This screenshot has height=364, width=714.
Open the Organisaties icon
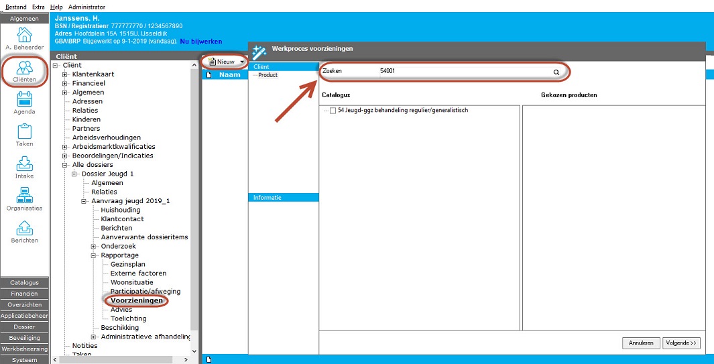point(24,196)
